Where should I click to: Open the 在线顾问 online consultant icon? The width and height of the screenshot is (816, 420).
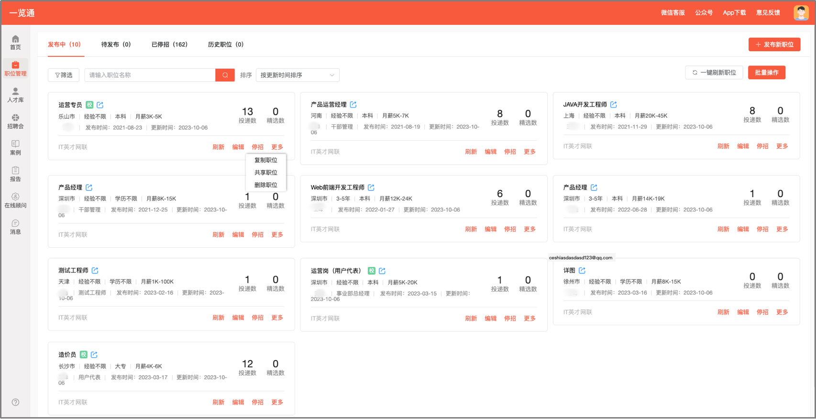(15, 200)
